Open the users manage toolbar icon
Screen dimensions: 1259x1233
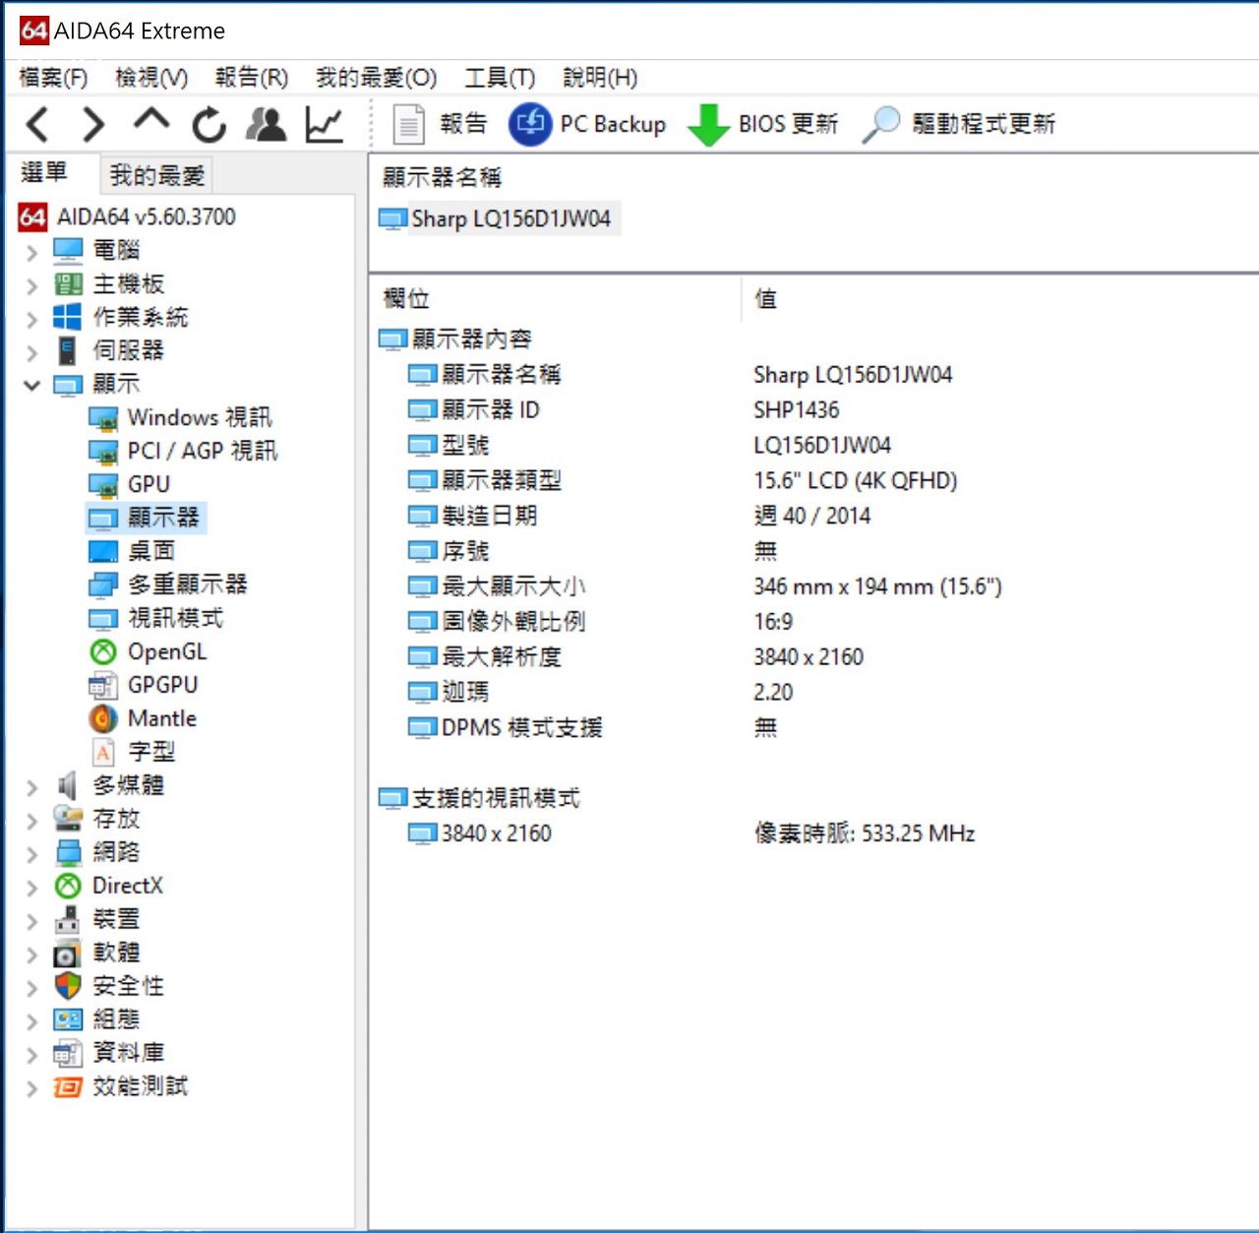tap(266, 124)
